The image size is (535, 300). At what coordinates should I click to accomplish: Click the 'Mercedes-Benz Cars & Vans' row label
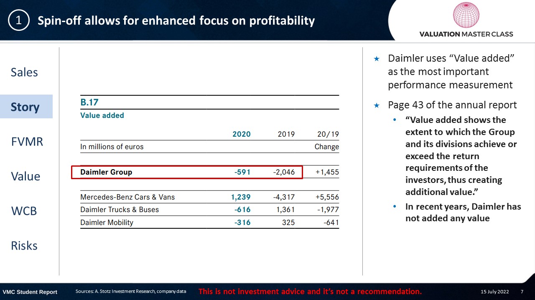tap(127, 197)
